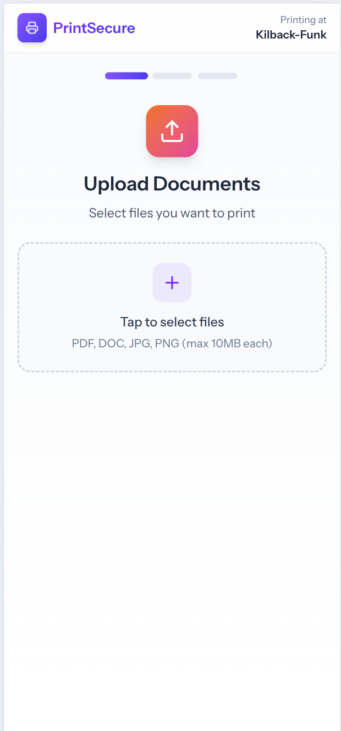Screen dimensions: 341x731
Task: Tap the plus sign inside the dashed box
Action: (x=172, y=282)
